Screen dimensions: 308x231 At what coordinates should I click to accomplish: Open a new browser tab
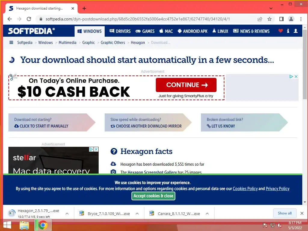point(84,8)
